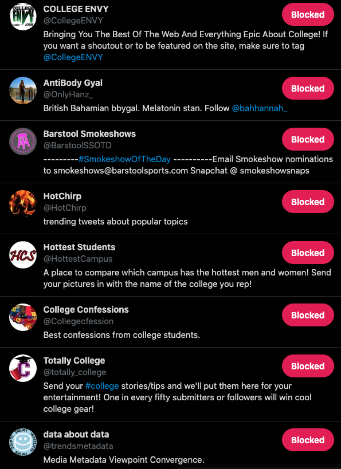This screenshot has height=469, width=341.
Task: Open Hottest Students HCS logo avatar
Action: tap(23, 254)
